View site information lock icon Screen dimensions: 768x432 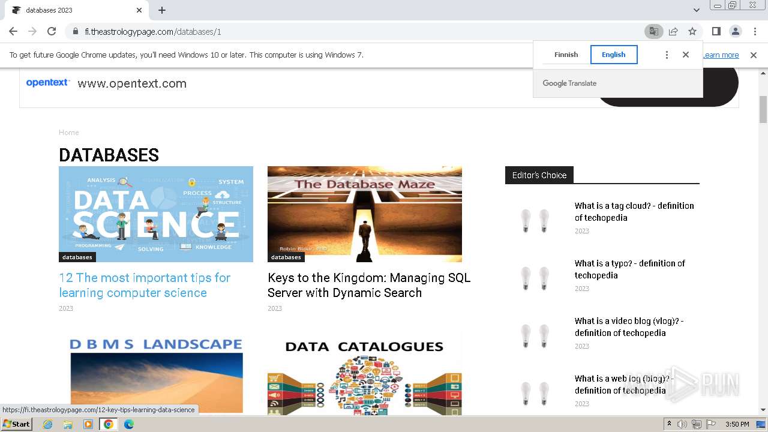75,31
